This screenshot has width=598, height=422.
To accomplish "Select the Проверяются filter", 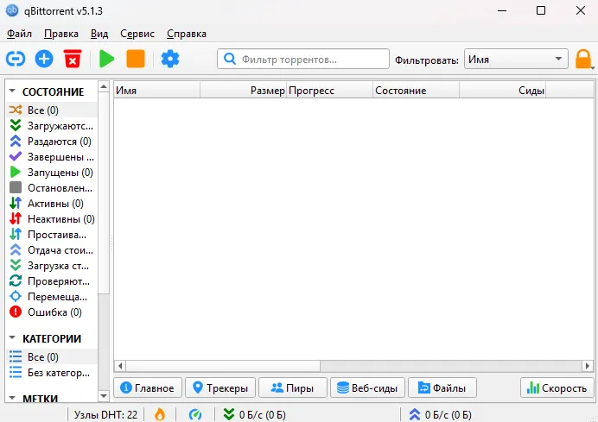I will coord(52,281).
